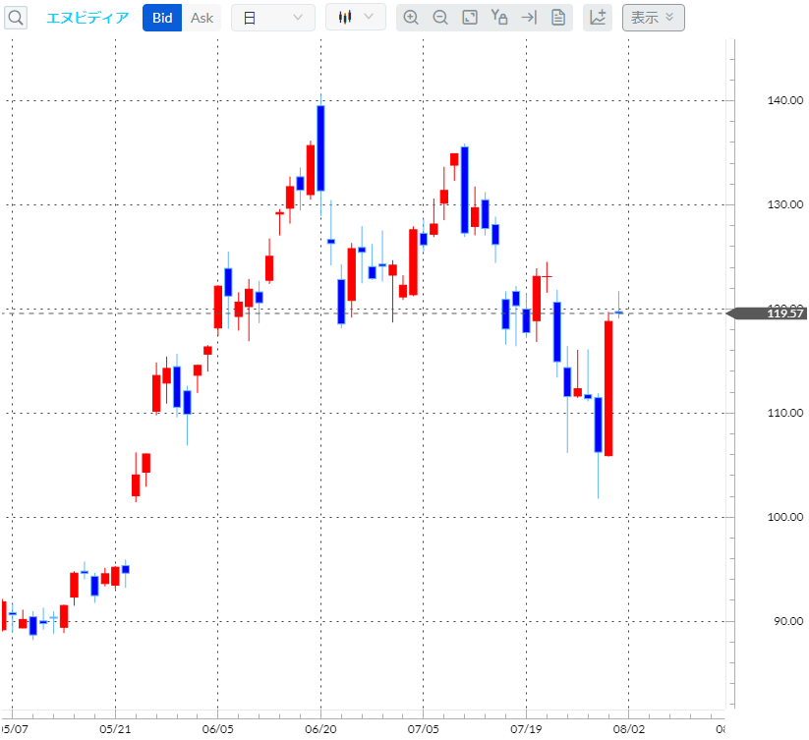Viewport: 809px width, 740px height.
Task: Open the document template icon
Action: pos(558,18)
